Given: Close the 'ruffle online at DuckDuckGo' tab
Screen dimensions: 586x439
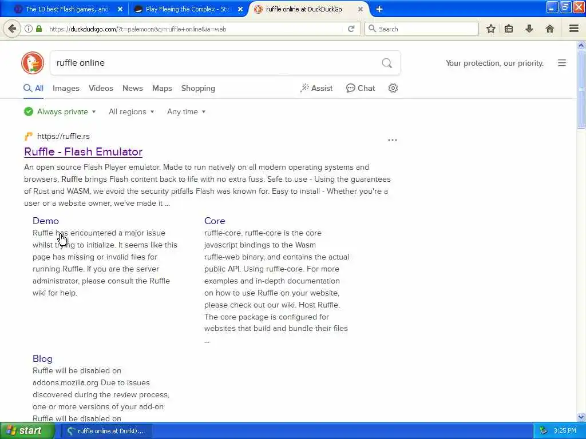Looking at the screenshot, I should pos(361,9).
